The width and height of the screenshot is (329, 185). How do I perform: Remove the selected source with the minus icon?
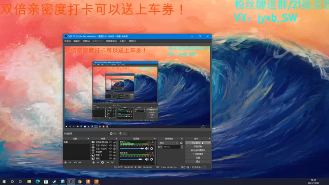pos(98,162)
